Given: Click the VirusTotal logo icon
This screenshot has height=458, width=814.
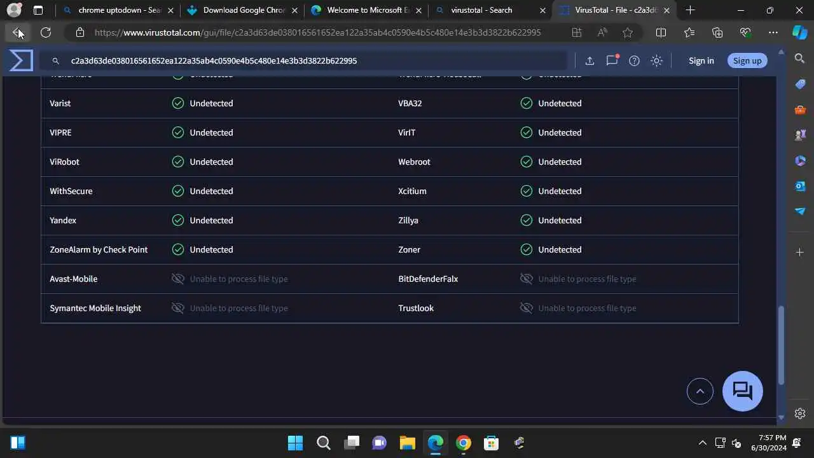Looking at the screenshot, I should (21, 60).
